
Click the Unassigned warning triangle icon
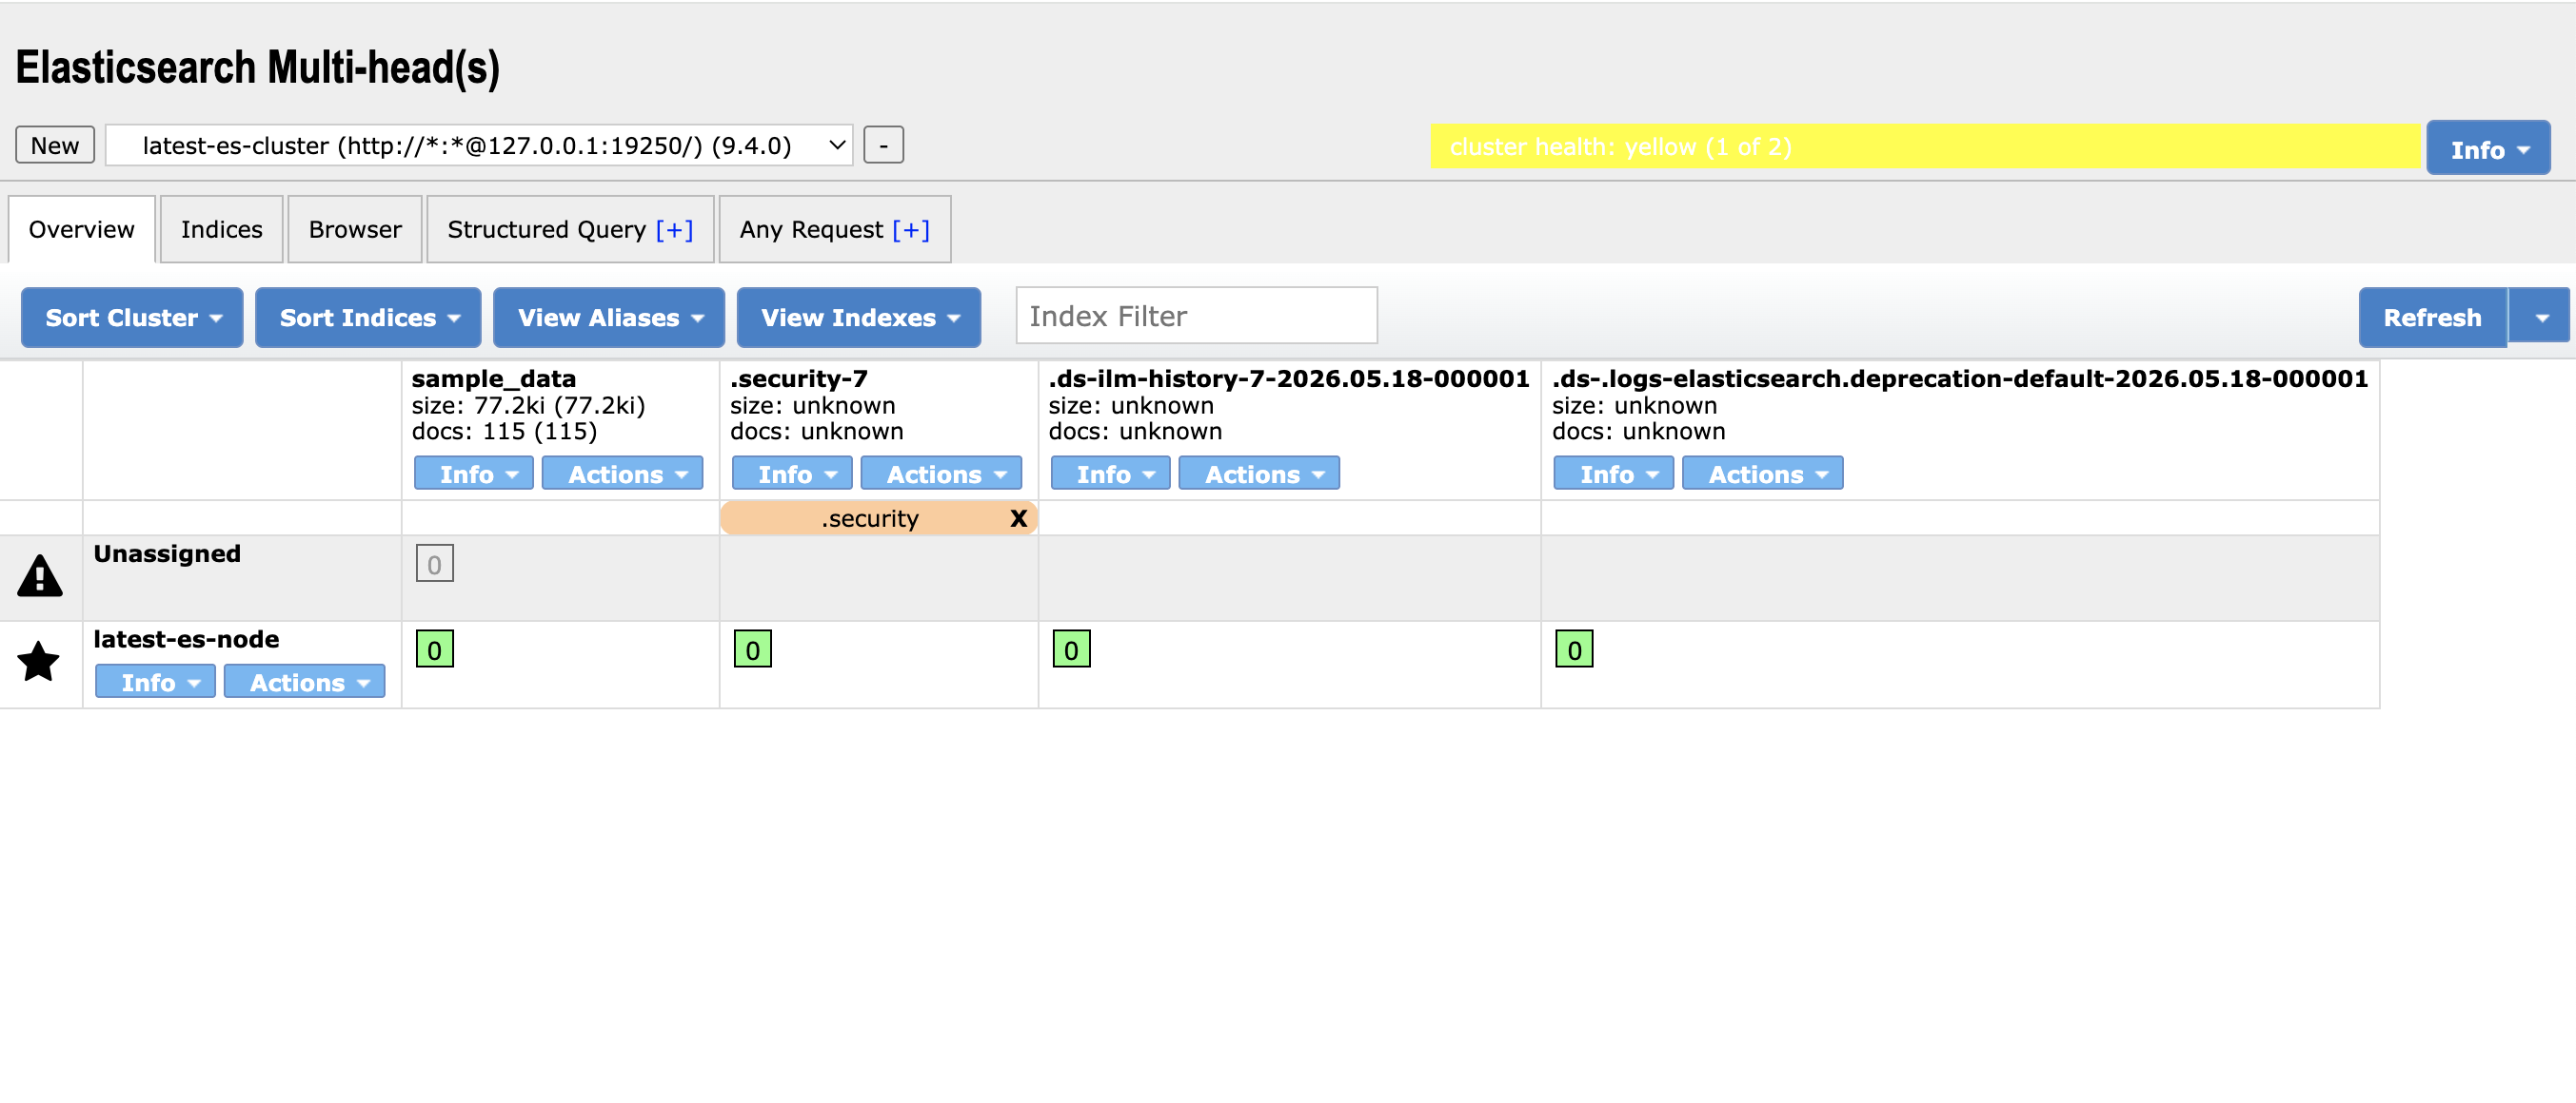click(x=40, y=575)
